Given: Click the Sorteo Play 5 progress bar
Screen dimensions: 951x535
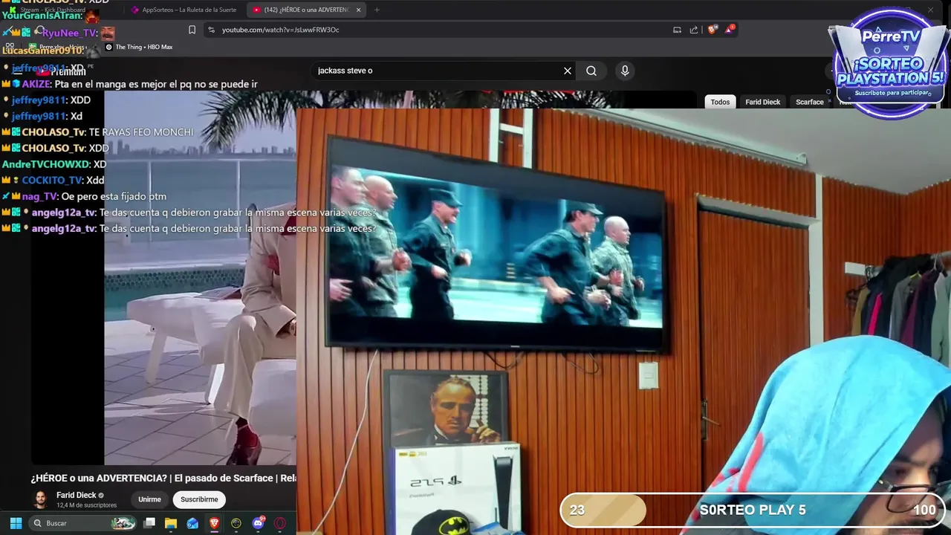Looking at the screenshot, I should 753,510.
